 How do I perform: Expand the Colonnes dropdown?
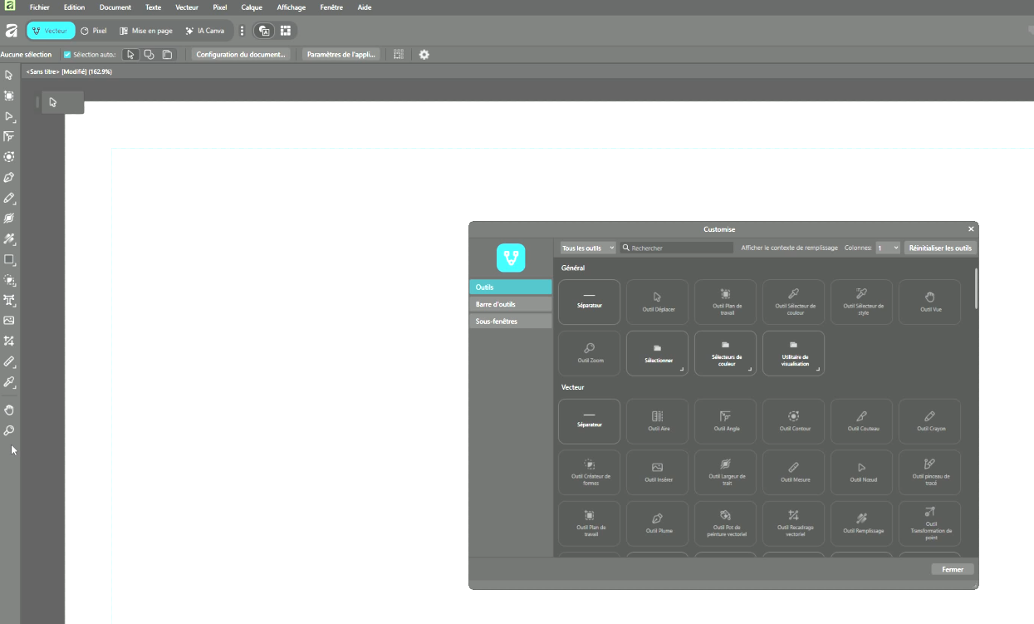(x=887, y=248)
